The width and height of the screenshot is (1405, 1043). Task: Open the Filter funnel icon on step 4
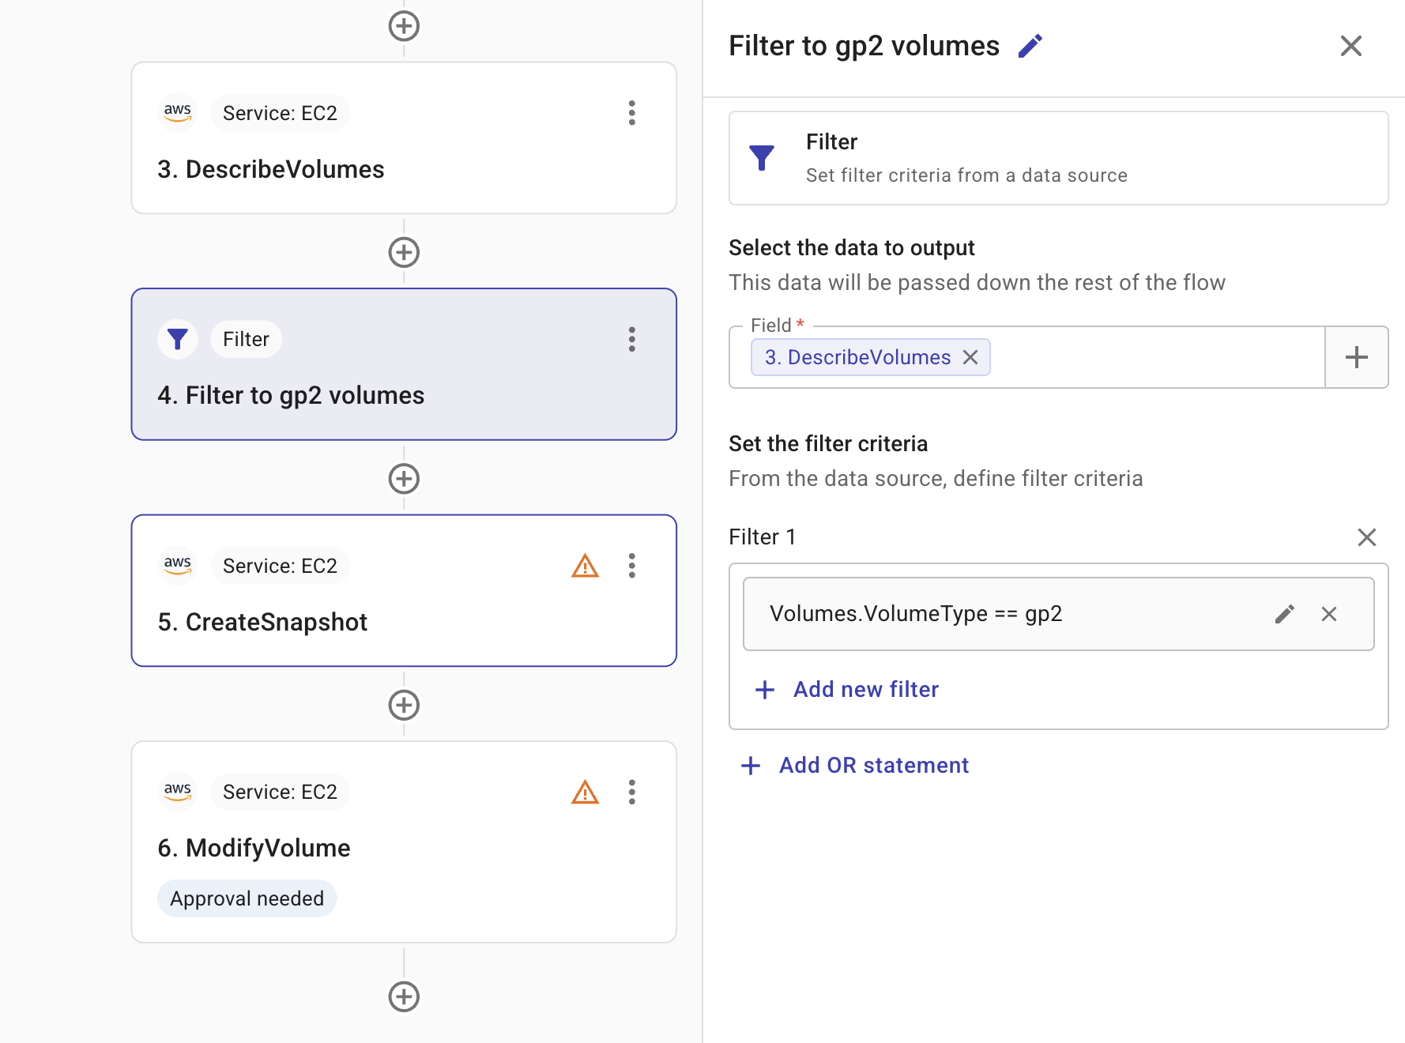pos(177,339)
